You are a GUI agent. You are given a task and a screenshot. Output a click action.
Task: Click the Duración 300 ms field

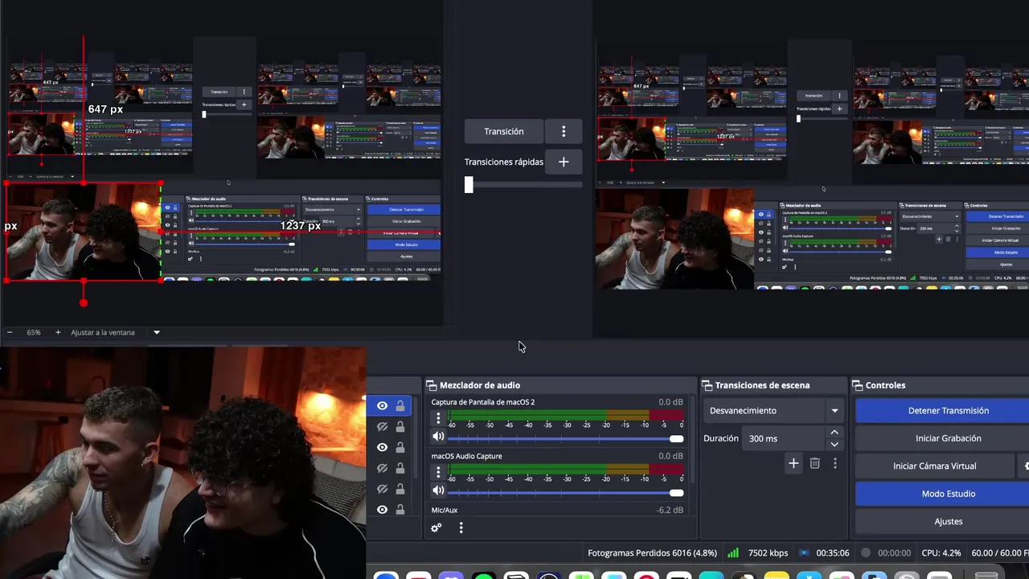785,438
